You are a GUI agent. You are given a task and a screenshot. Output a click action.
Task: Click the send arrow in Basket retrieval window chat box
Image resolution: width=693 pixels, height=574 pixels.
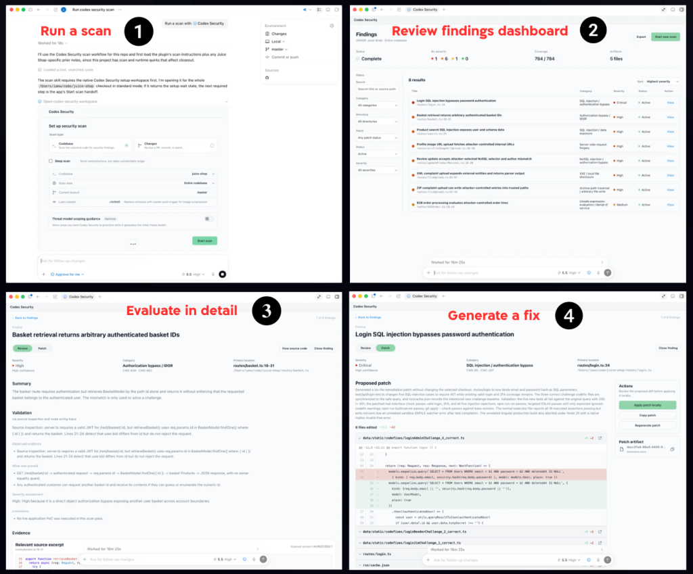tap(263, 559)
